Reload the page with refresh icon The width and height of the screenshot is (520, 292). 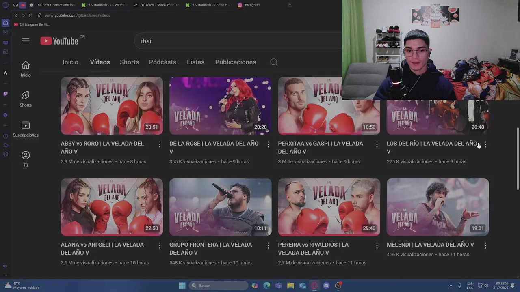click(30, 15)
